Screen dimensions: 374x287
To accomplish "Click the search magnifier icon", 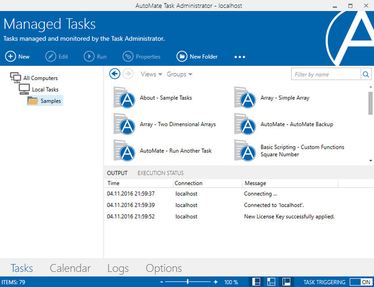I will tap(367, 74).
